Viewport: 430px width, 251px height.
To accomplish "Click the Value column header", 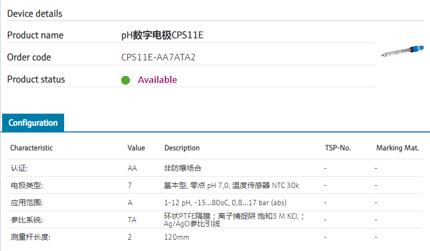I will click(136, 148).
